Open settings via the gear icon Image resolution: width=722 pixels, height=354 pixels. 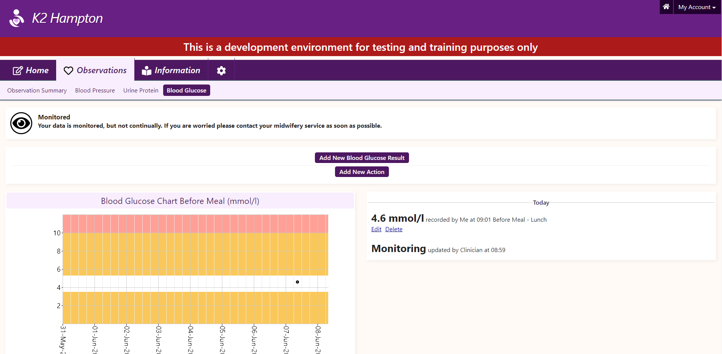click(221, 70)
